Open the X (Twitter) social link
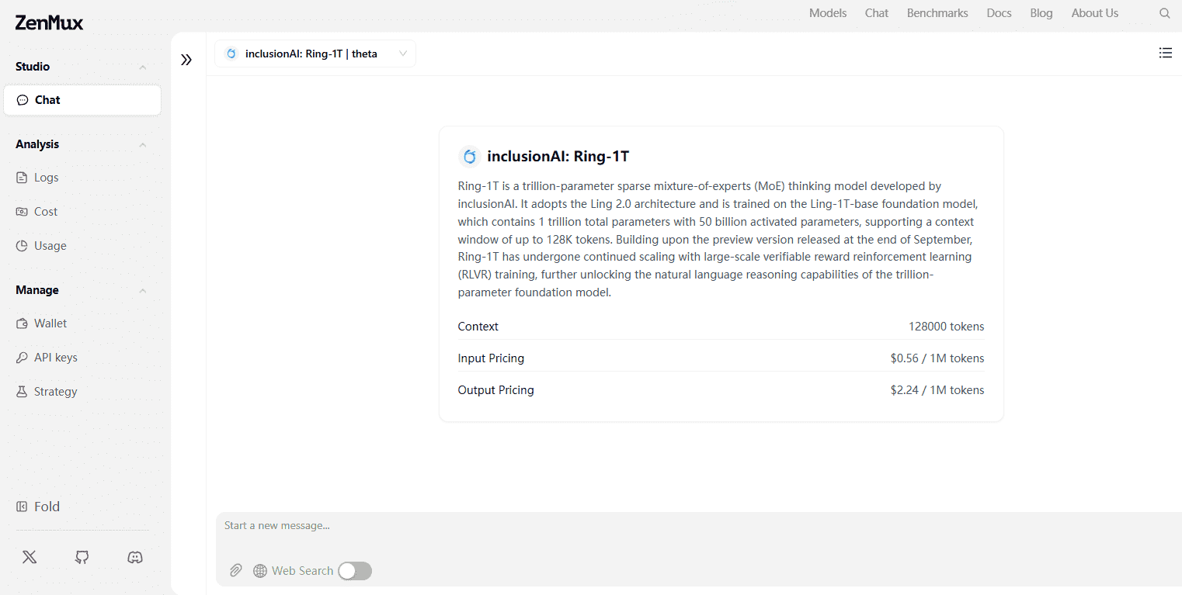The height and width of the screenshot is (595, 1182). [30, 557]
